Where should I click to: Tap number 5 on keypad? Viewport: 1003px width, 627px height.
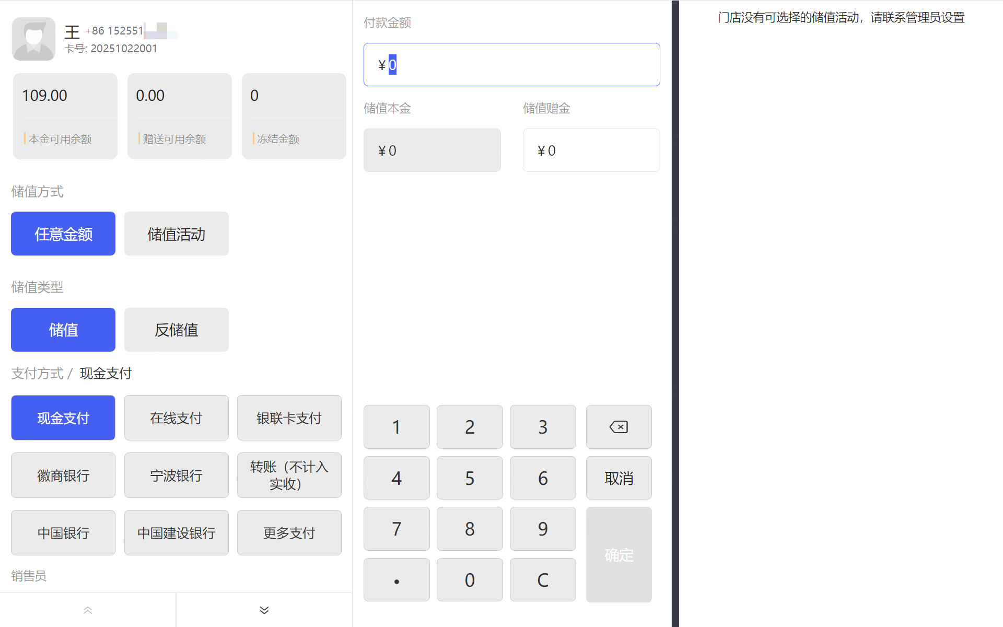point(470,478)
